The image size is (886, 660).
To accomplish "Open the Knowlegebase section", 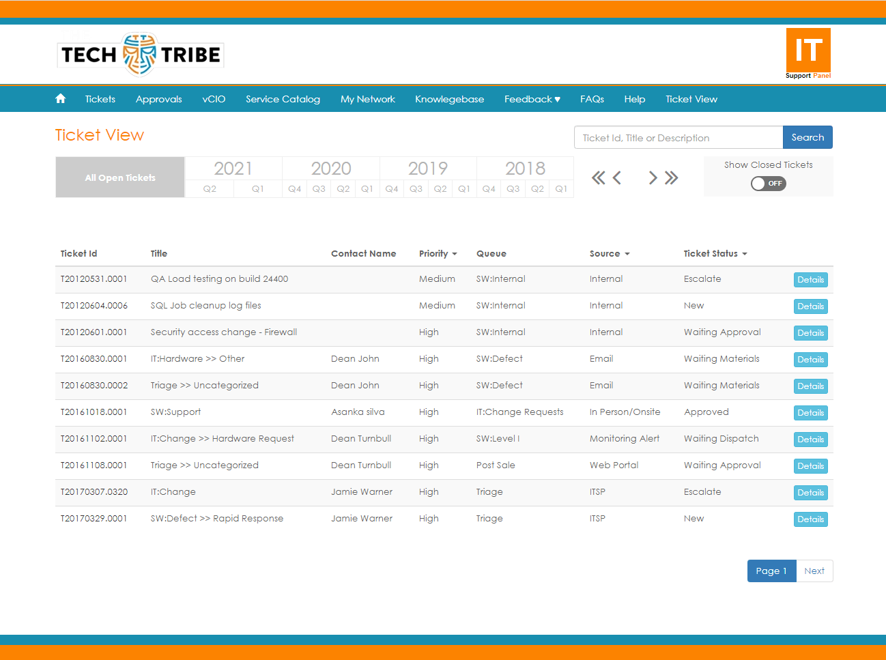I will click(x=449, y=98).
